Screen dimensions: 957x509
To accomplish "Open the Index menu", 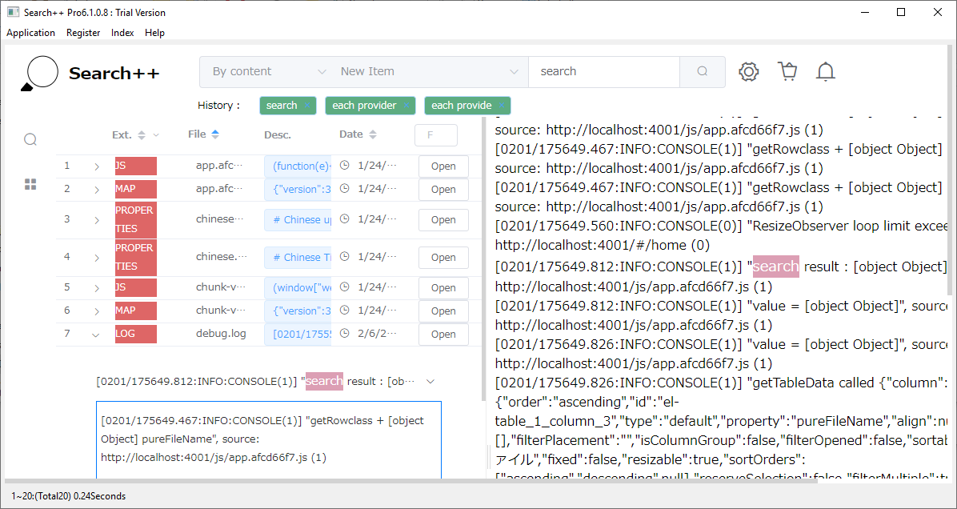I will click(x=122, y=33).
